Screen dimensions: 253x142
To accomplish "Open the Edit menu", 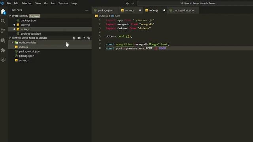I will coord(16,3).
